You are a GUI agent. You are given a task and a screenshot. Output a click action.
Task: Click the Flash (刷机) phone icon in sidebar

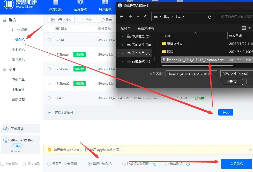4,20
